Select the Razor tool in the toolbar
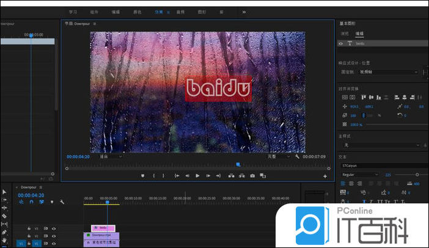The image size is (429, 248). tap(4, 216)
